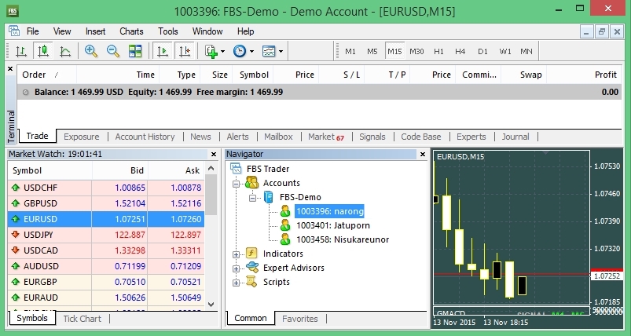631x336 pixels.
Task: Select the M15 timeframe button
Action: point(394,52)
